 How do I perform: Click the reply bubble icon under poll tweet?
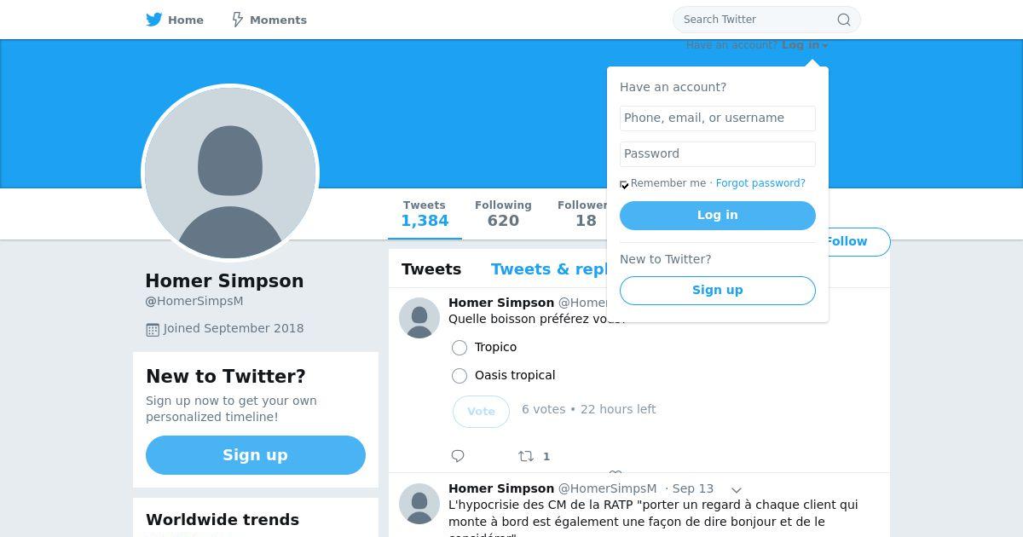point(458,456)
